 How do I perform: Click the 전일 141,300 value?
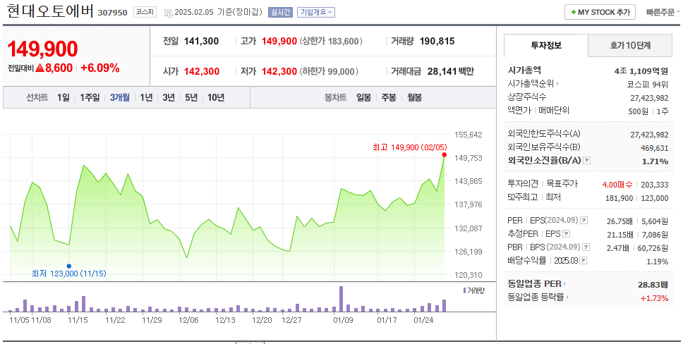coord(201,42)
